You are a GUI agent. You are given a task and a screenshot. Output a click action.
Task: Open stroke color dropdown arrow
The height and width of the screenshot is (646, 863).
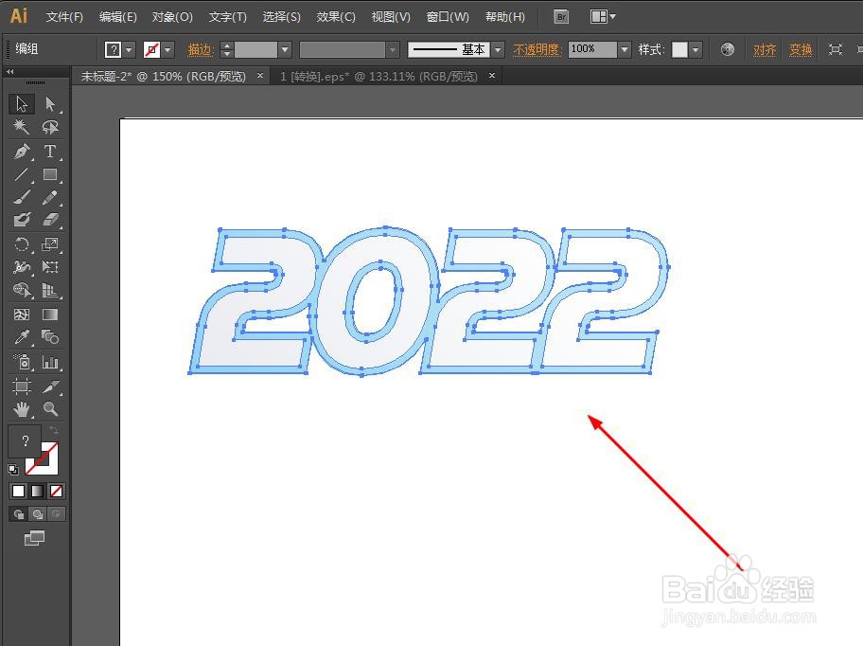tap(167, 50)
